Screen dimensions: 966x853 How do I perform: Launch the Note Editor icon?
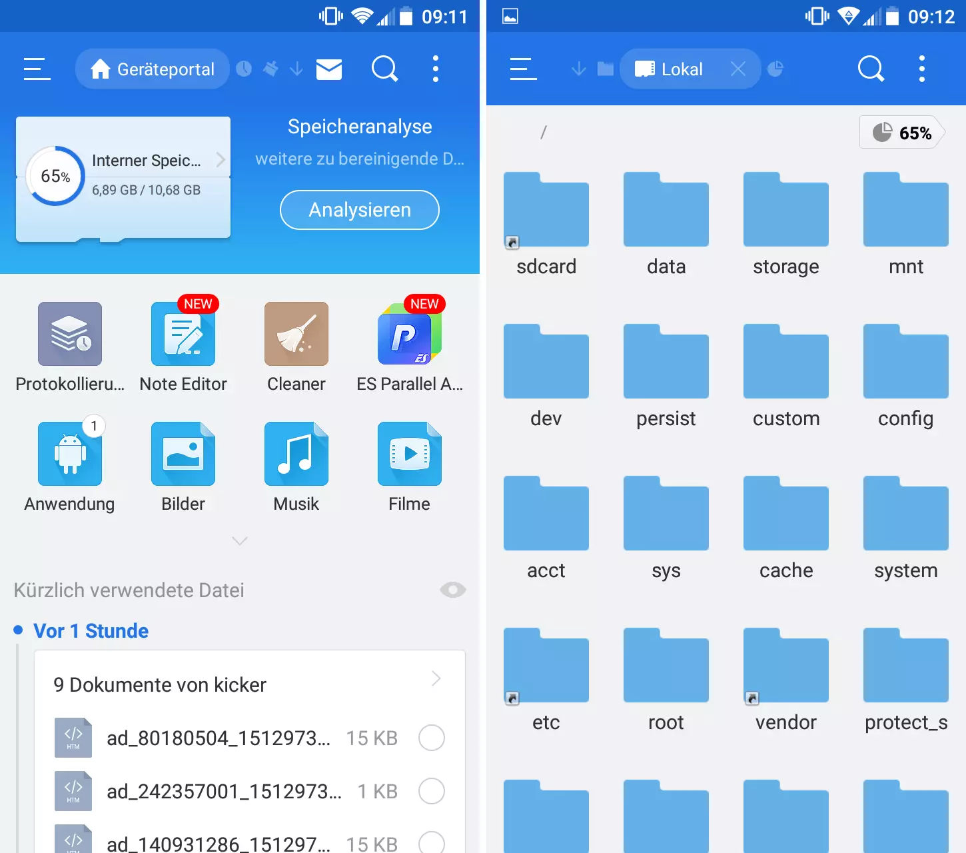coord(183,334)
